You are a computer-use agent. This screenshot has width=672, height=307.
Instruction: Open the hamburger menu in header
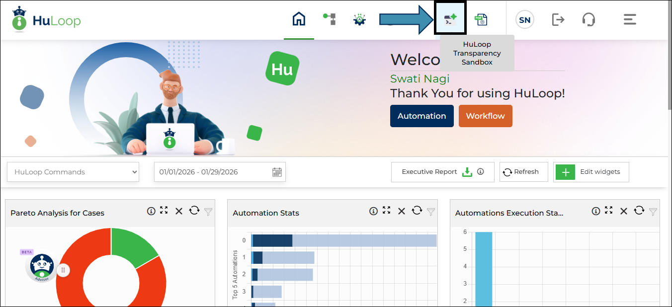pyautogui.click(x=630, y=19)
